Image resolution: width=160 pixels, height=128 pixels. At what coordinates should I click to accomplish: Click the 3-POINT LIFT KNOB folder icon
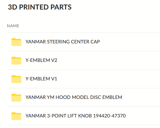click(x=16, y=116)
